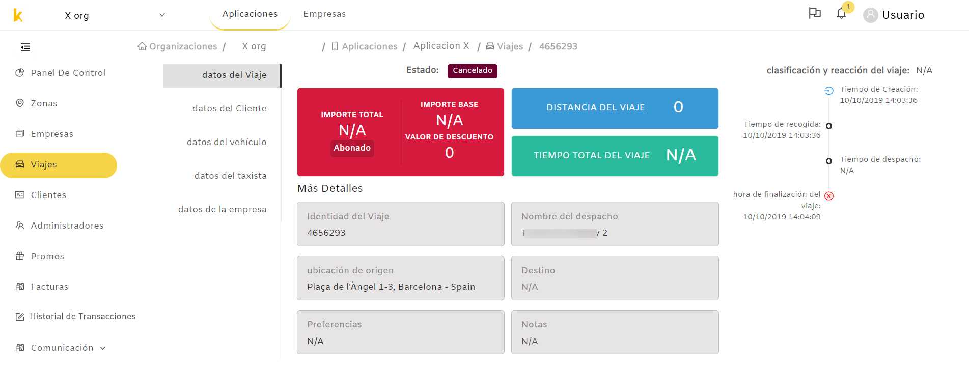Click the Promos gift icon
The height and width of the screenshot is (366, 969).
[20, 256]
